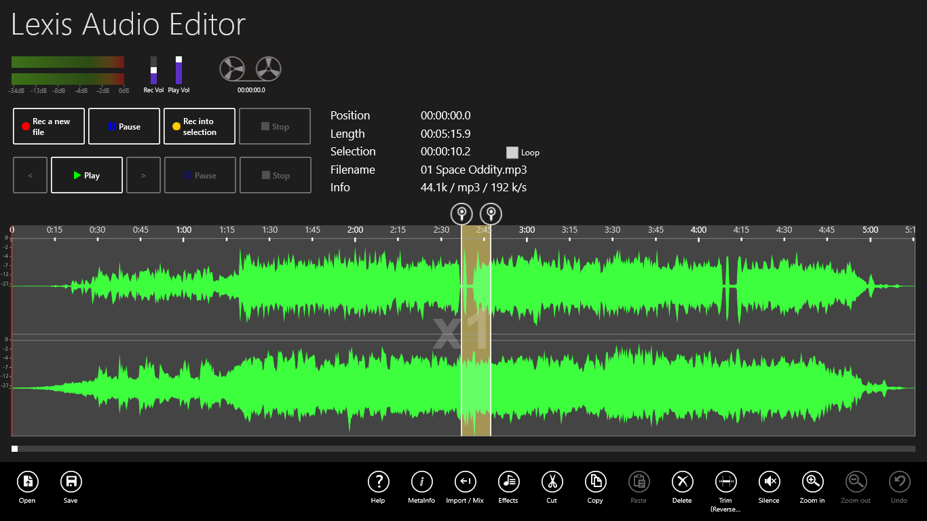The height and width of the screenshot is (521, 927).
Task: Click the 0:30 mark on the time ruler
Action: (x=98, y=230)
